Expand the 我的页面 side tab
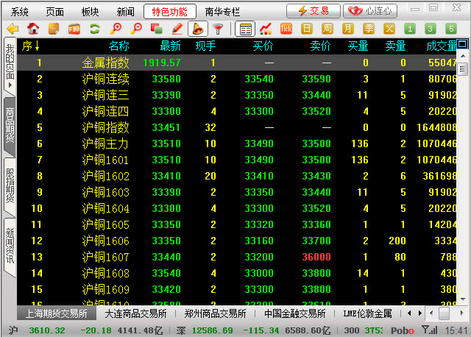Viewport: 471px width, 337px height. (x=10, y=66)
